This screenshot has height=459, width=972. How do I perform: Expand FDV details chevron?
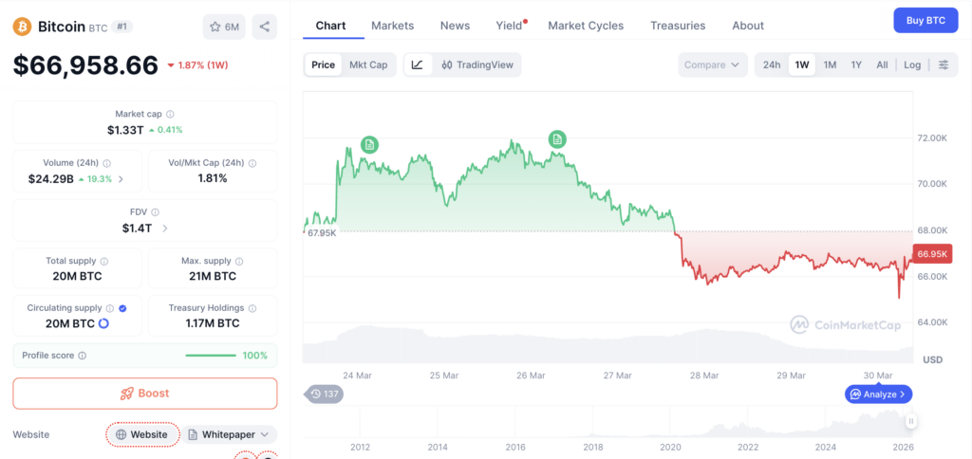tap(164, 228)
